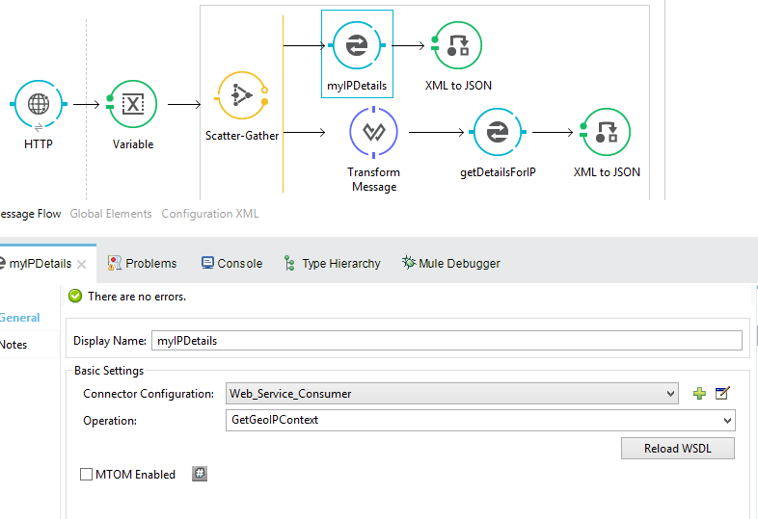Click the Reload WSDL button

677,449
